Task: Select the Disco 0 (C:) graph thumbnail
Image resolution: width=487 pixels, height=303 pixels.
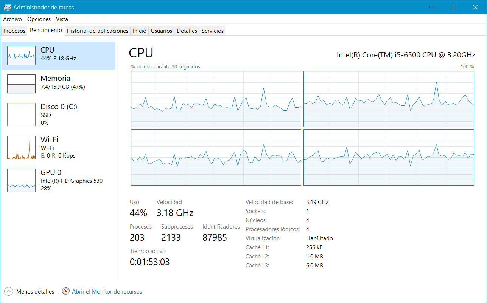Action: coord(21,114)
